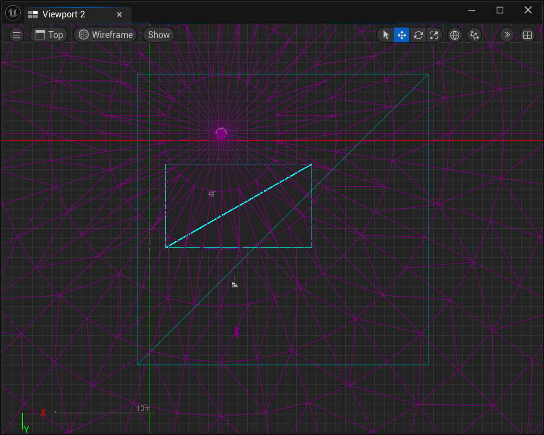
Task: Select the Translate move gizmo tool
Action: [401, 35]
